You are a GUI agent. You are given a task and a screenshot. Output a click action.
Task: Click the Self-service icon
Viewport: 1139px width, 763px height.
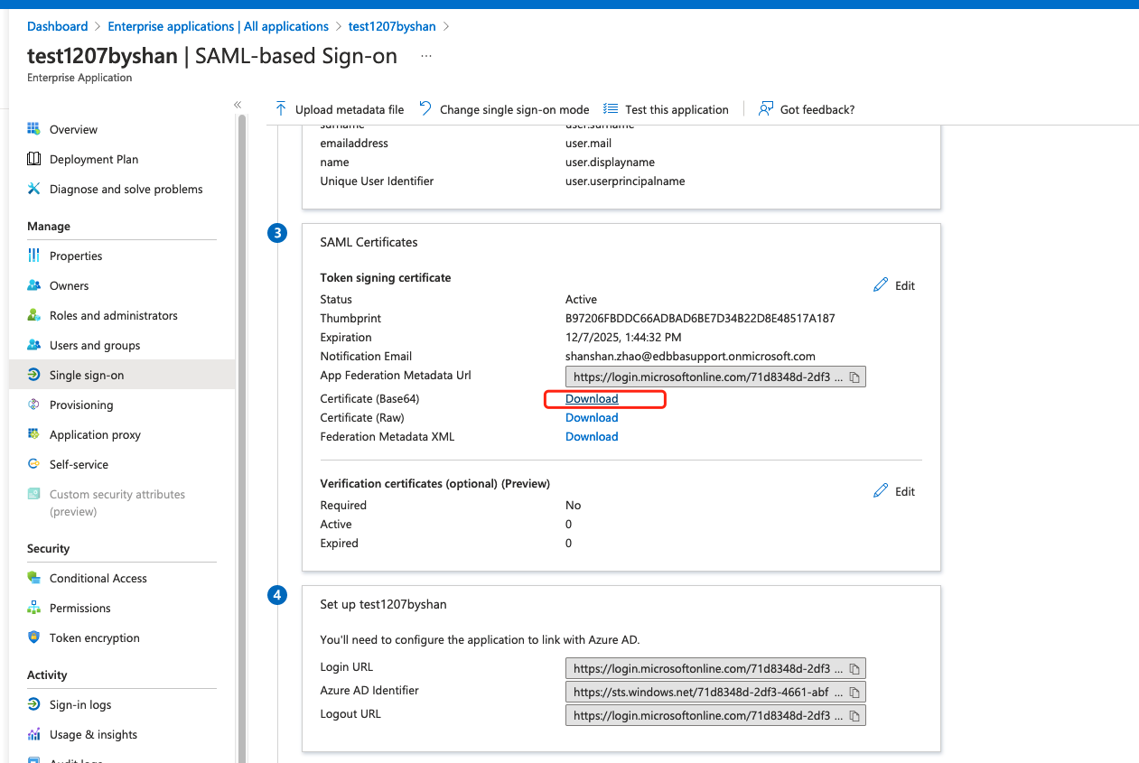(x=33, y=464)
